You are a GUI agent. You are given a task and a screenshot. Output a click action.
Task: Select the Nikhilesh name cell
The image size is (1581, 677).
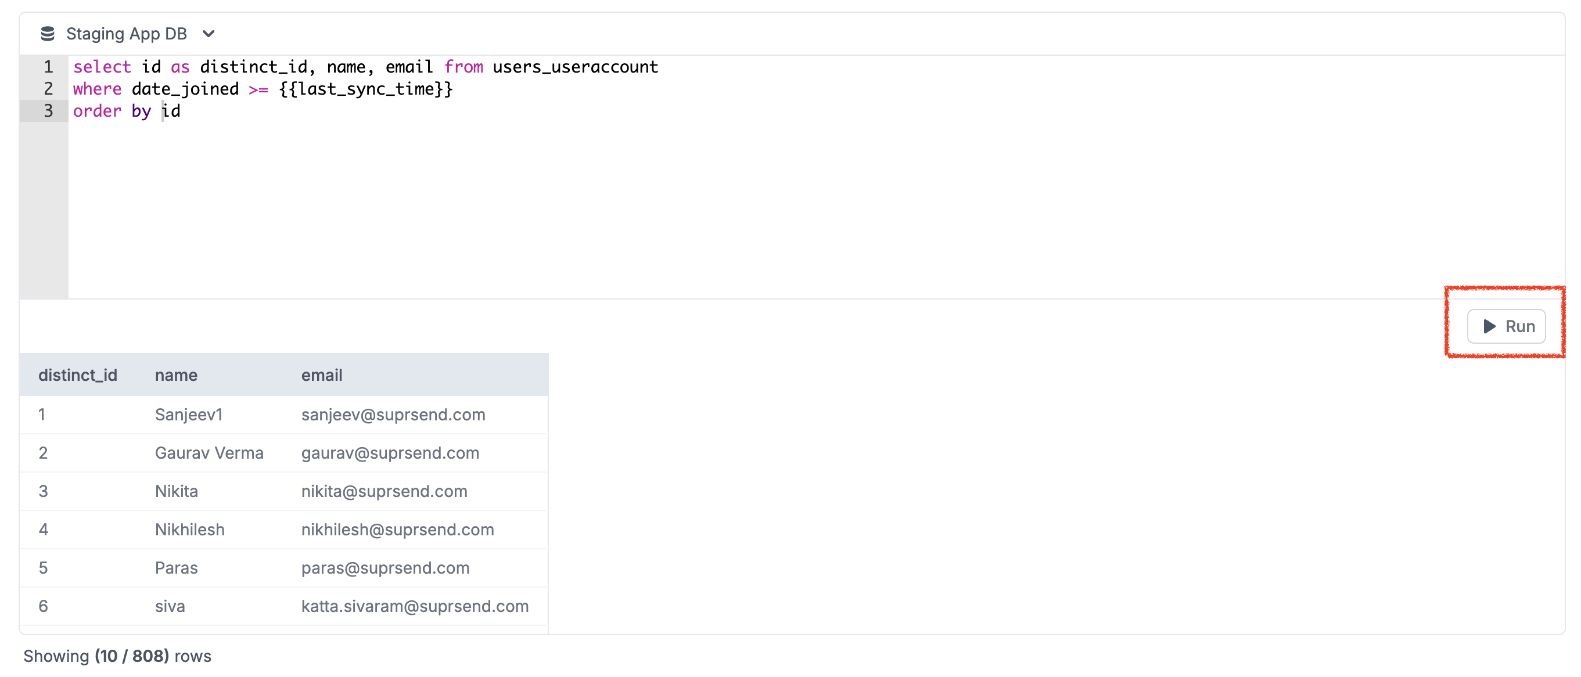coord(190,530)
